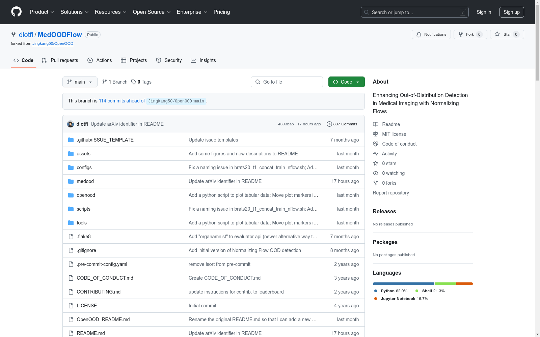
Task: Click the commit history clock icon
Action: tap(329, 124)
